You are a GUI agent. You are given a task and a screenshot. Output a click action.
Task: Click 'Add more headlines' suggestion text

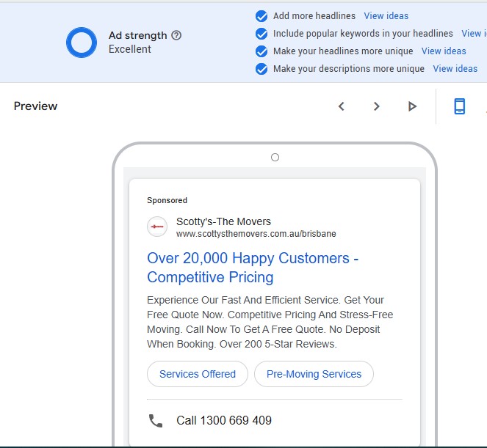pyautogui.click(x=314, y=16)
